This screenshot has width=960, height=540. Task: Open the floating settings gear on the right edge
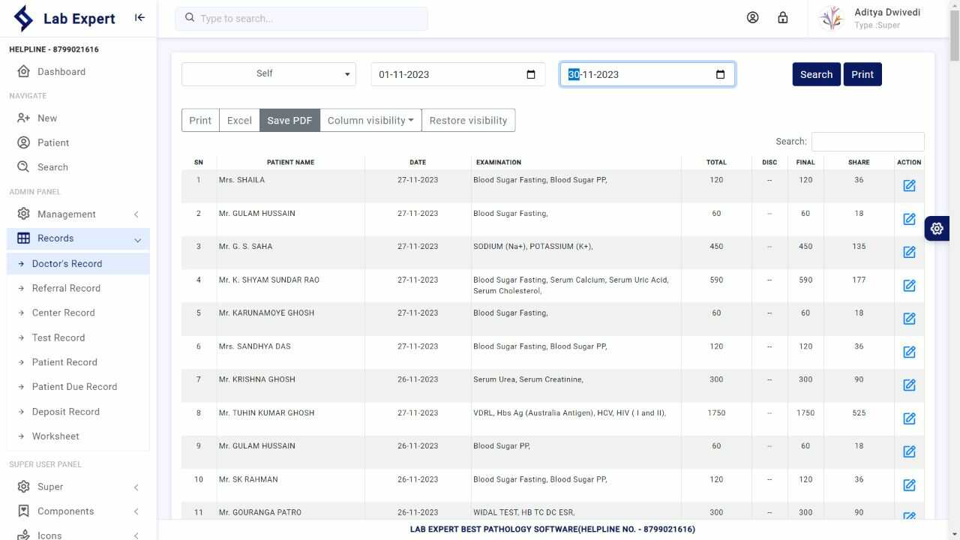(x=936, y=228)
